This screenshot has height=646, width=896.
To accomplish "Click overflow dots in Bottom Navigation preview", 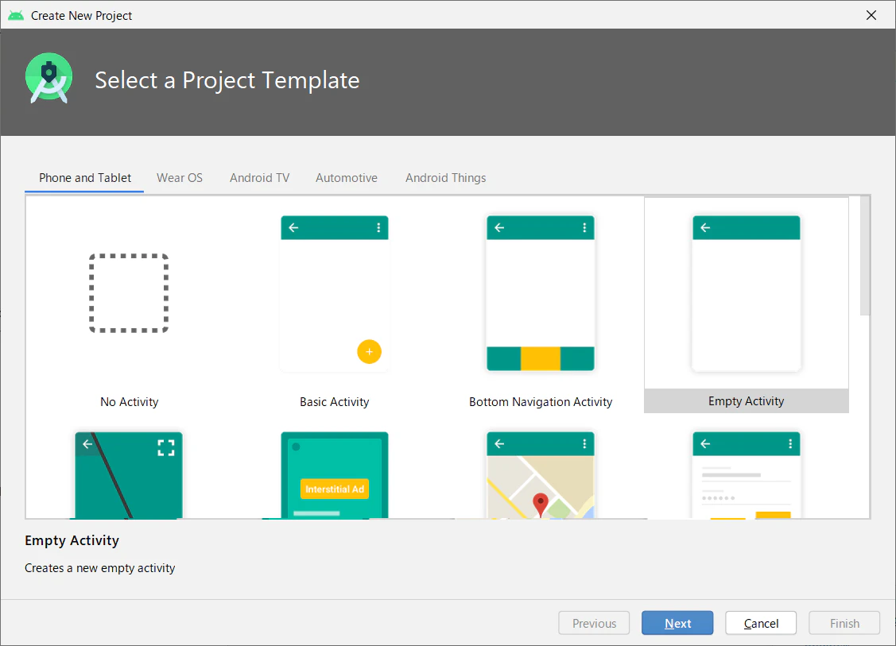I will click(584, 227).
